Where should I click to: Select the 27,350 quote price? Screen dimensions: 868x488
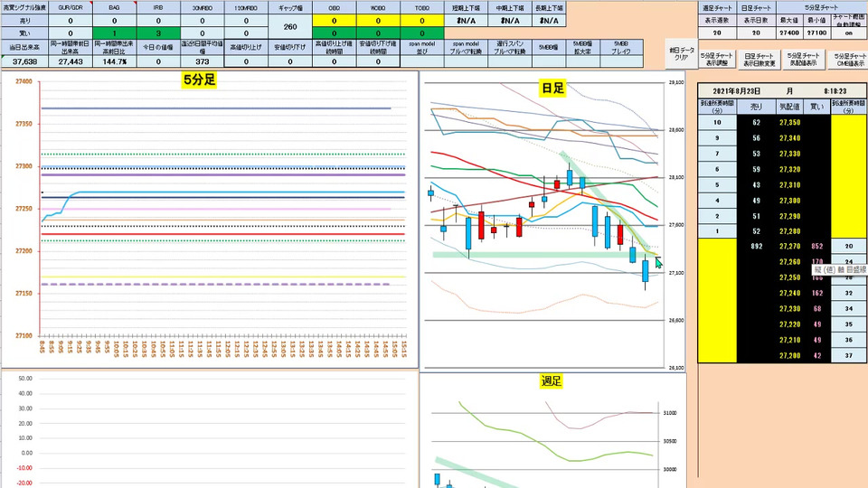tap(789, 122)
